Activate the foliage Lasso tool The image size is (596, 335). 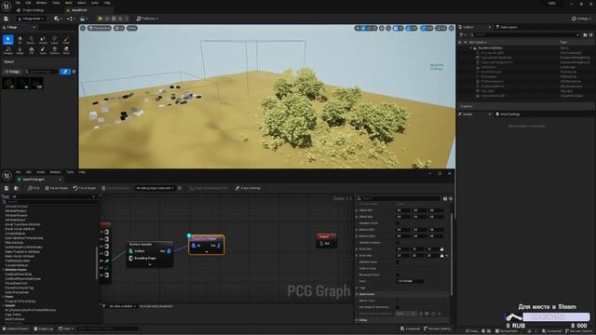tap(54, 39)
